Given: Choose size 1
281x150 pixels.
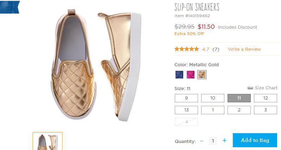Looking at the screenshot, I should [x=213, y=110].
